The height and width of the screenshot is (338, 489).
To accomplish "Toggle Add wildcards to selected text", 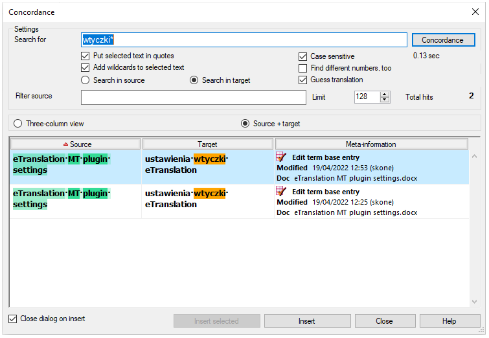I will (85, 67).
